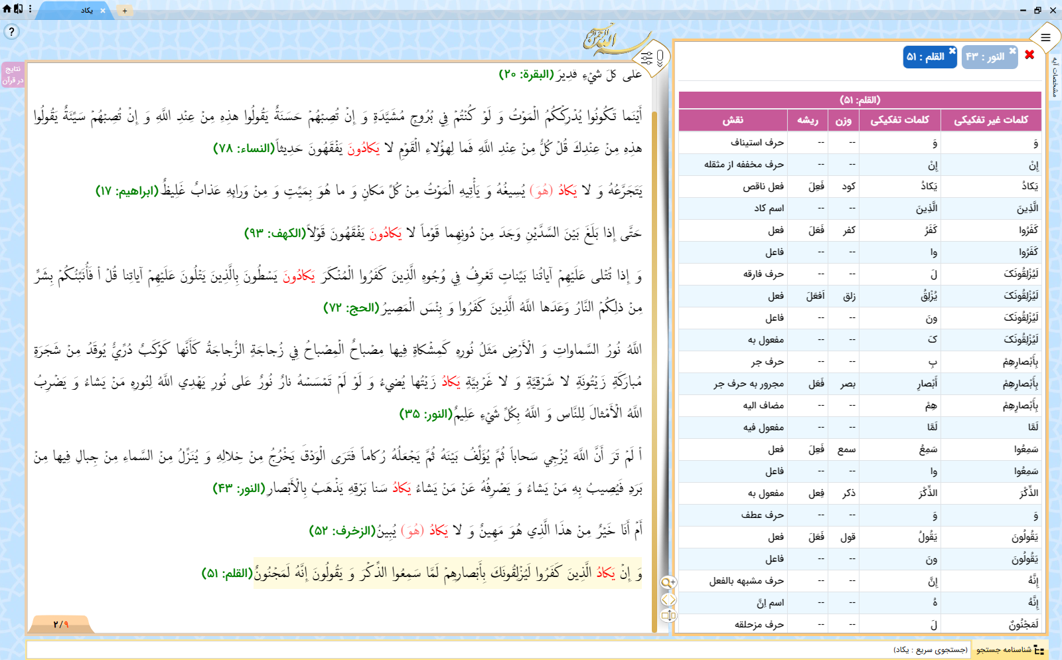Viewport: 1062px width, 660px height.
Task: Remove the القلم : ۵۱ tag
Action: (952, 50)
